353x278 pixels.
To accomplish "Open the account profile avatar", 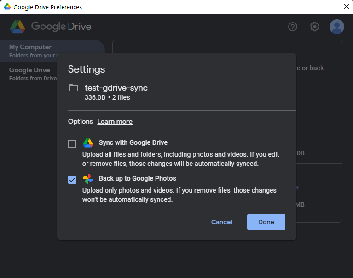I will (x=336, y=27).
